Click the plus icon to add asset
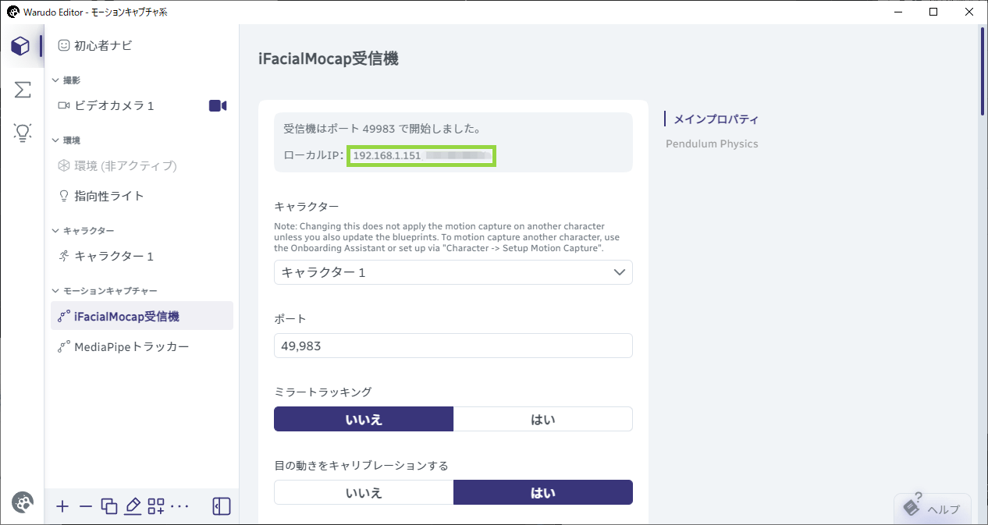This screenshot has height=525, width=988. [62, 506]
